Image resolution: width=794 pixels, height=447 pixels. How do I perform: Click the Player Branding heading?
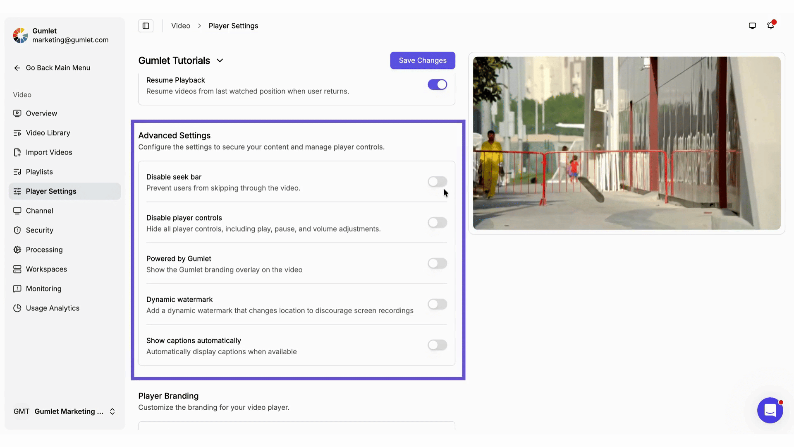tap(168, 396)
